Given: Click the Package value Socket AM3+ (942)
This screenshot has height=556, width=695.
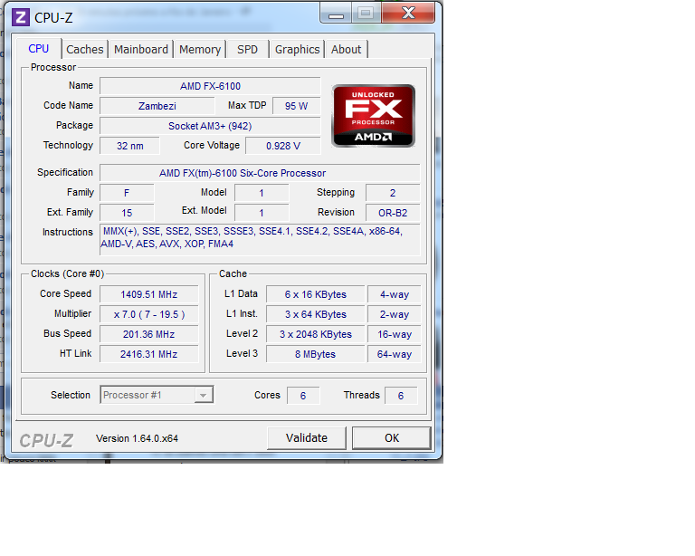Looking at the screenshot, I should coord(210,126).
